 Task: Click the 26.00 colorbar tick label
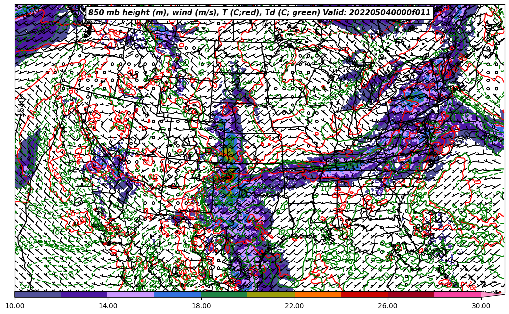coord(388,306)
